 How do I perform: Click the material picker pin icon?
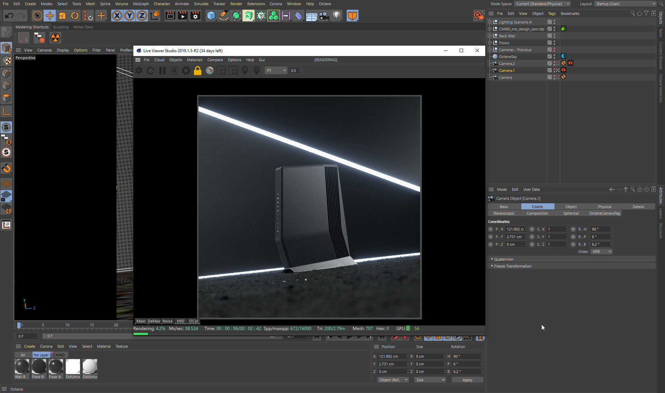point(257,71)
